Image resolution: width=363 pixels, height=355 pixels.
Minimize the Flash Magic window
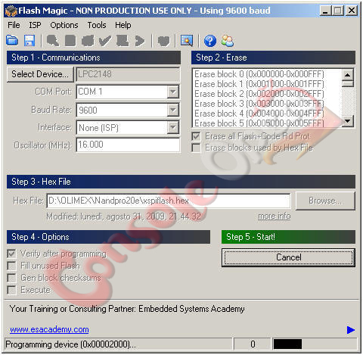325,11
